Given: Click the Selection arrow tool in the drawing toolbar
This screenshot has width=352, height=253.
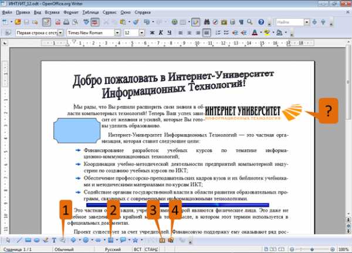Looking at the screenshot, I should coord(8,240).
